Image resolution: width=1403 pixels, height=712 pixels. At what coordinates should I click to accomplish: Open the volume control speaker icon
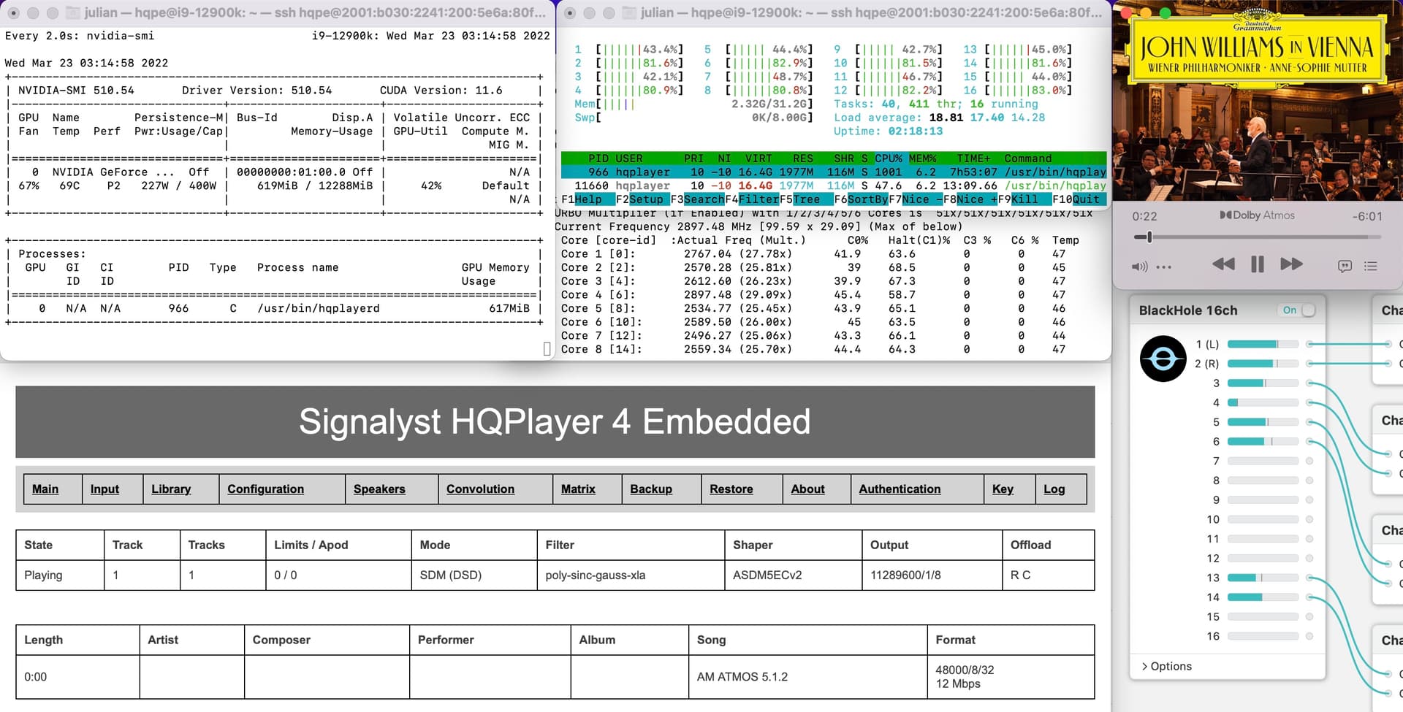[x=1139, y=267]
